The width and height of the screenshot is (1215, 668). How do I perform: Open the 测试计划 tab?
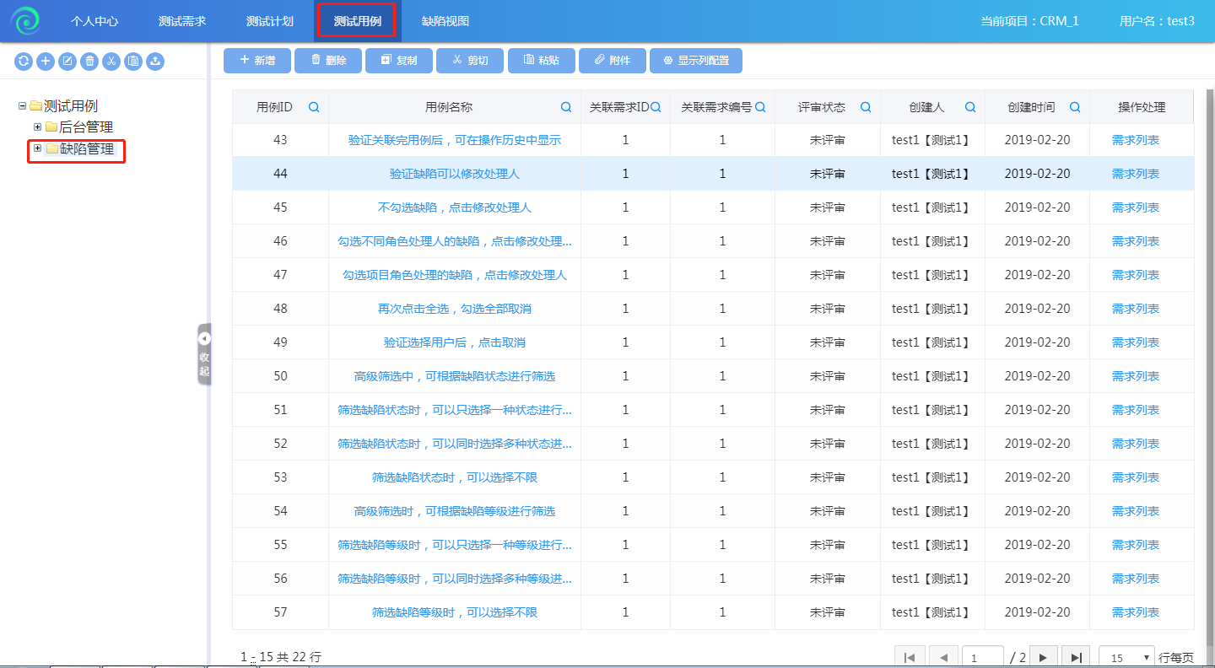click(270, 21)
